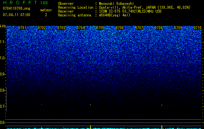Click the 0.7 frequency axis label
Viewport: 204px width, 129px height.
(x=3, y=106)
